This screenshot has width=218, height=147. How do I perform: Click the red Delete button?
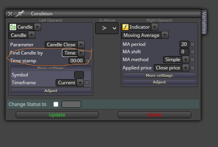pyautogui.click(x=154, y=115)
